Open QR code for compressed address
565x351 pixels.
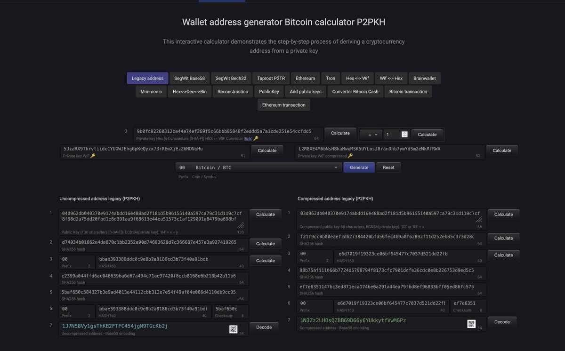[471, 324]
